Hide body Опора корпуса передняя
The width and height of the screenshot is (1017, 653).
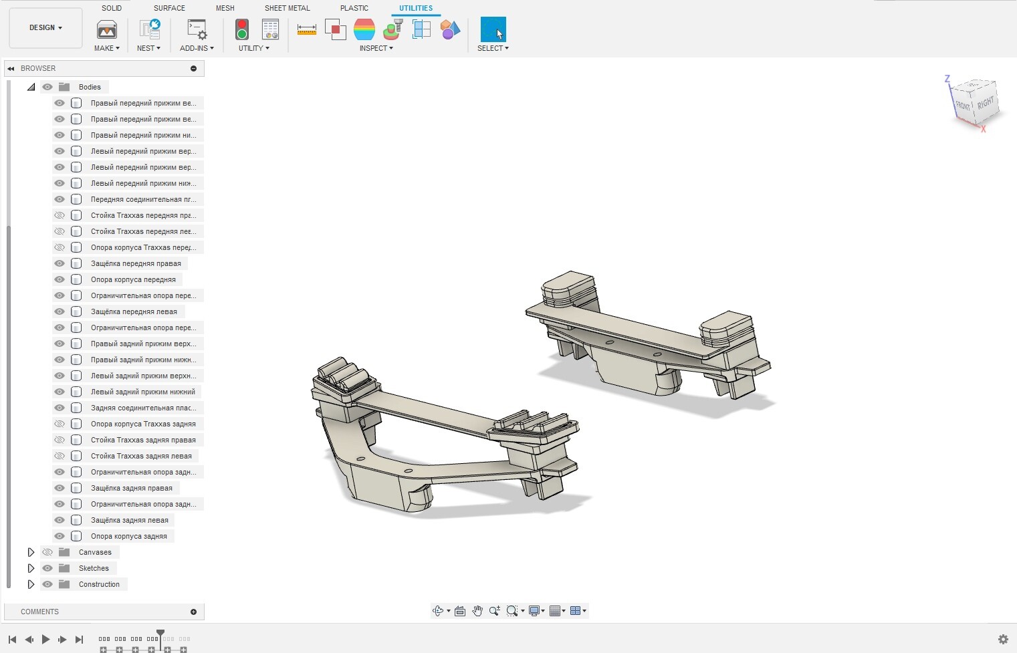point(60,279)
